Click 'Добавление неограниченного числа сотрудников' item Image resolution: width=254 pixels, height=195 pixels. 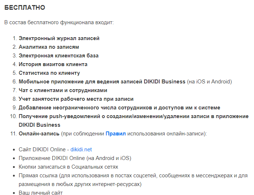[119, 108]
